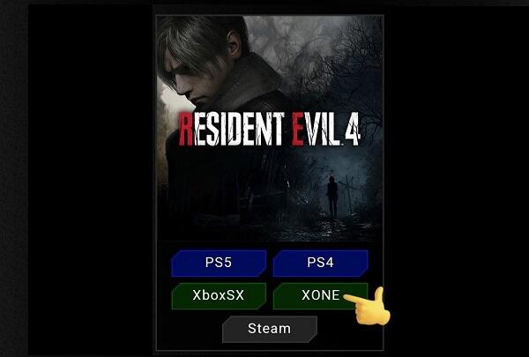Open the Steam version button
The height and width of the screenshot is (357, 529).
270,329
